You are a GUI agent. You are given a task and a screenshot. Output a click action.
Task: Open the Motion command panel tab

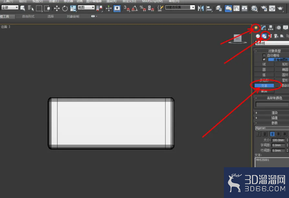pos(279,28)
